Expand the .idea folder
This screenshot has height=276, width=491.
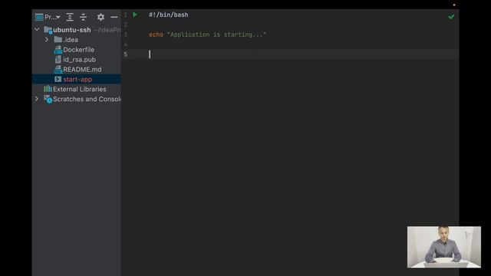[47, 39]
